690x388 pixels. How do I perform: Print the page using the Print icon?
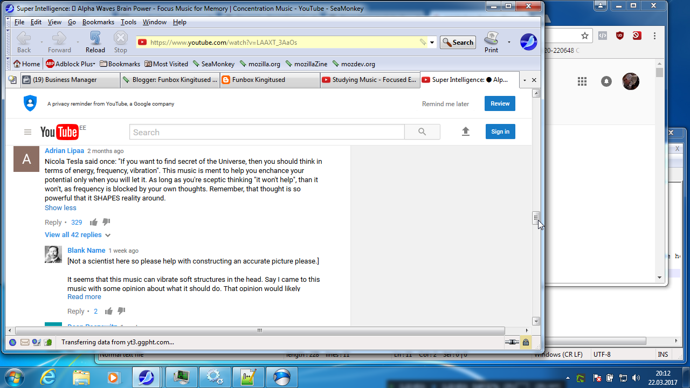491,42
